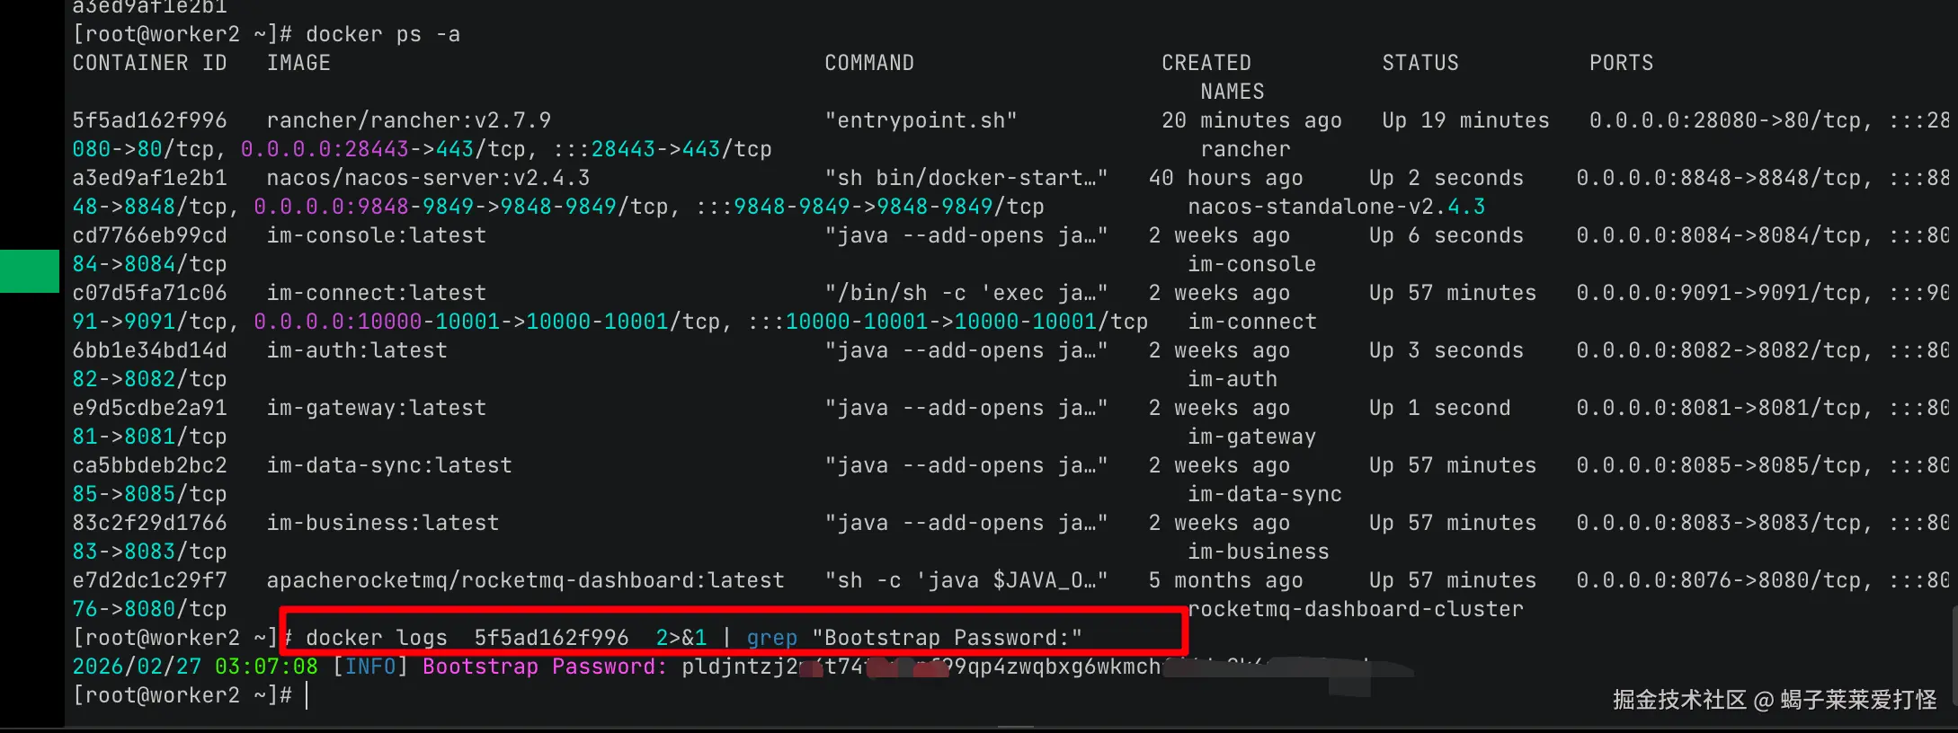
Task: Click "40 hours ago" created value
Action: pos(1225,178)
